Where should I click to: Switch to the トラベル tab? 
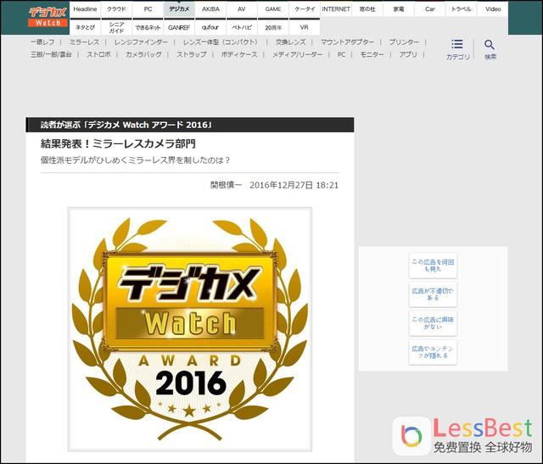462,9
